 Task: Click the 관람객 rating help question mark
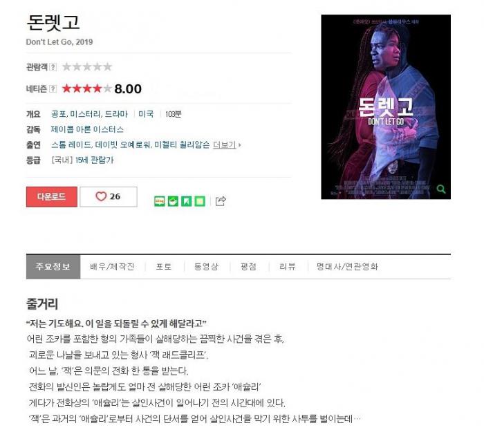53,66
